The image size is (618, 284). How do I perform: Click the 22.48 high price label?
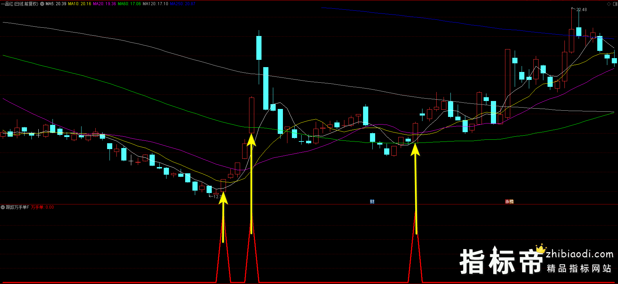tap(581, 10)
